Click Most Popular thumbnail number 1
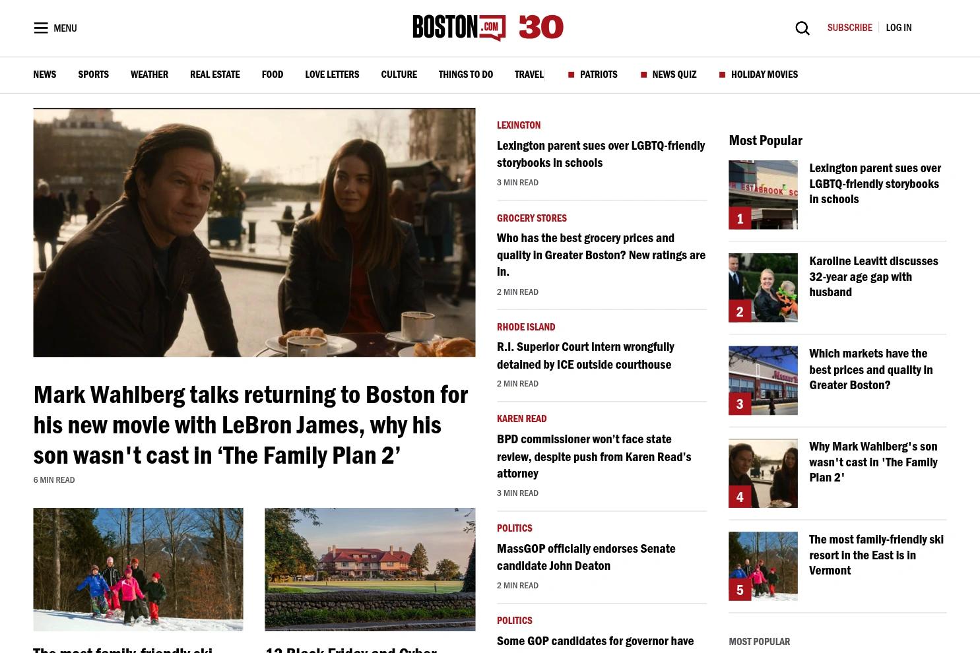The width and height of the screenshot is (980, 653). click(x=763, y=195)
